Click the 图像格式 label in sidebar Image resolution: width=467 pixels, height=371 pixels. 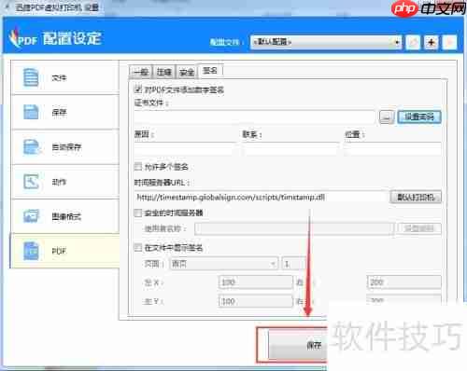[x=66, y=216]
